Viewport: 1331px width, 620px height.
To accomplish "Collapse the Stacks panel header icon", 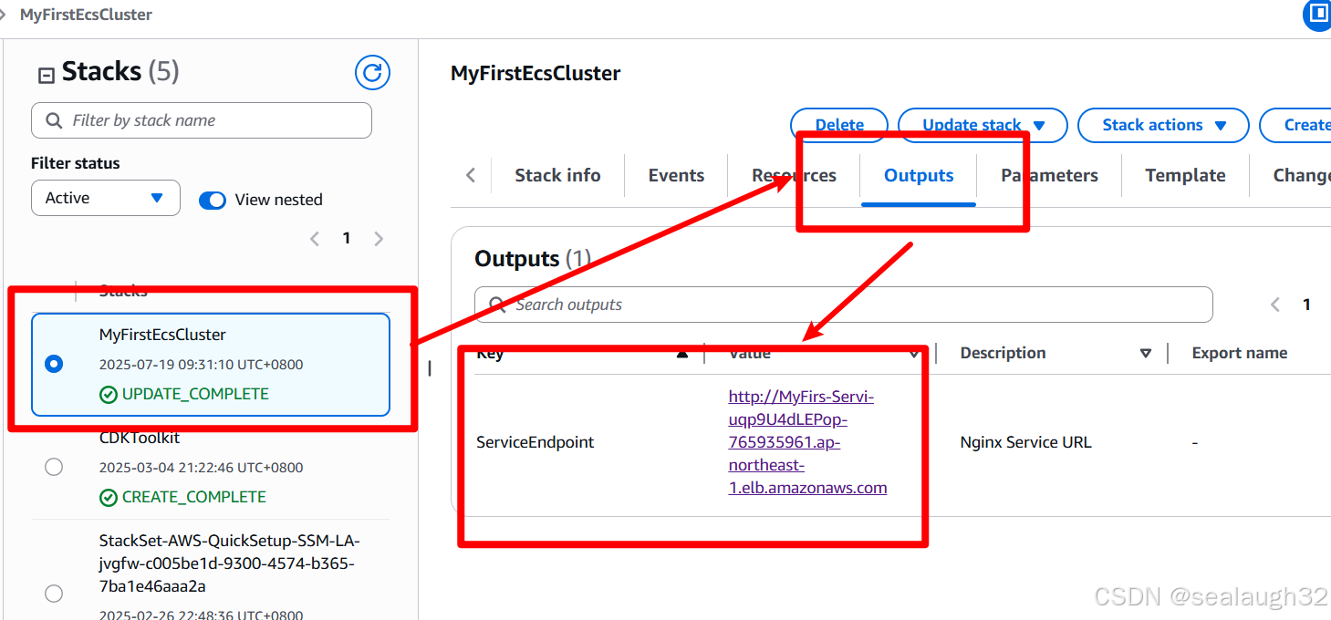I will (46, 75).
